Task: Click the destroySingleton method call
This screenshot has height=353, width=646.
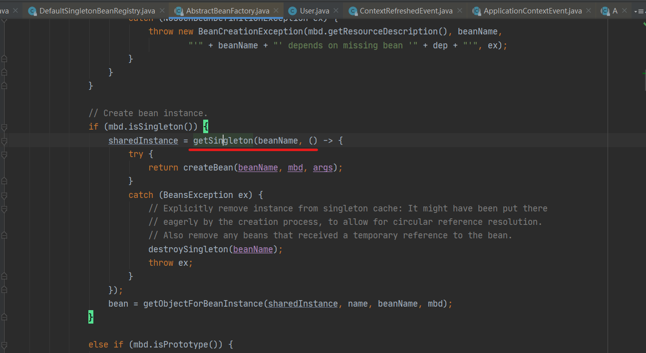Action: point(188,249)
